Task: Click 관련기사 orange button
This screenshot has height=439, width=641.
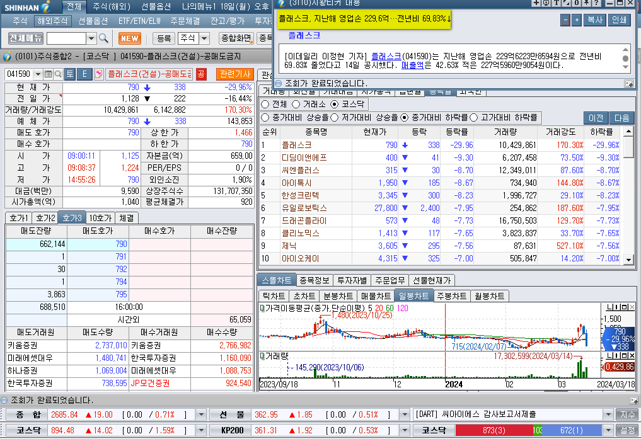Action: [234, 74]
